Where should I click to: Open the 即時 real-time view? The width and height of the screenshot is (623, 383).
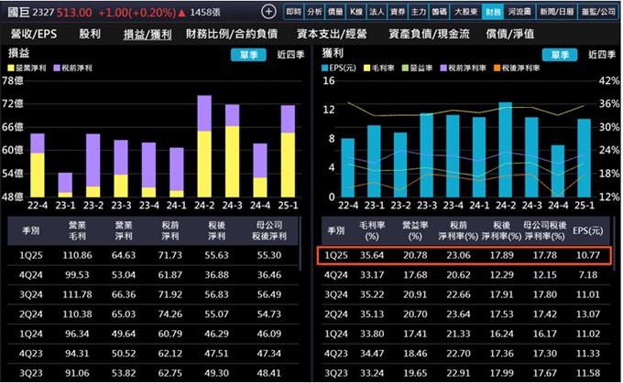click(293, 12)
